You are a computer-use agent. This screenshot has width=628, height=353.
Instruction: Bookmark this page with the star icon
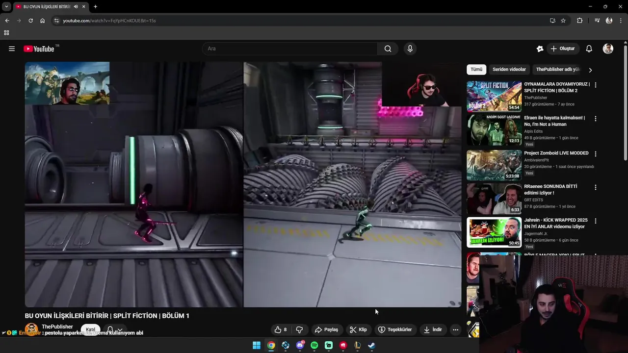point(563,21)
